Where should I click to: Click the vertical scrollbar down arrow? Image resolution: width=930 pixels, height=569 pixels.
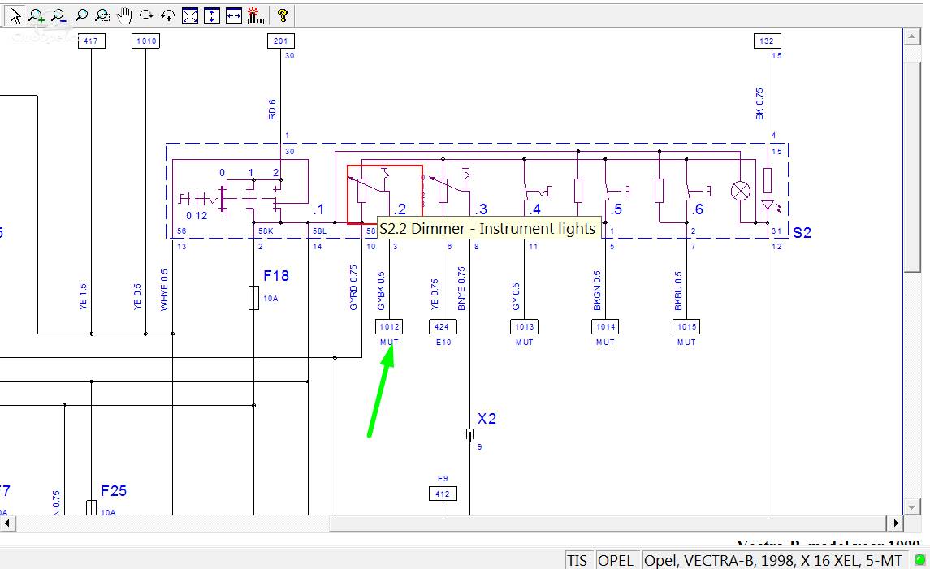click(911, 507)
